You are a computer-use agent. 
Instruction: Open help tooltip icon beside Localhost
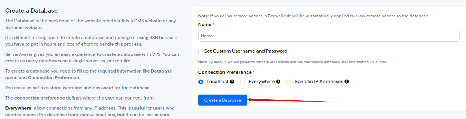tap(232, 82)
